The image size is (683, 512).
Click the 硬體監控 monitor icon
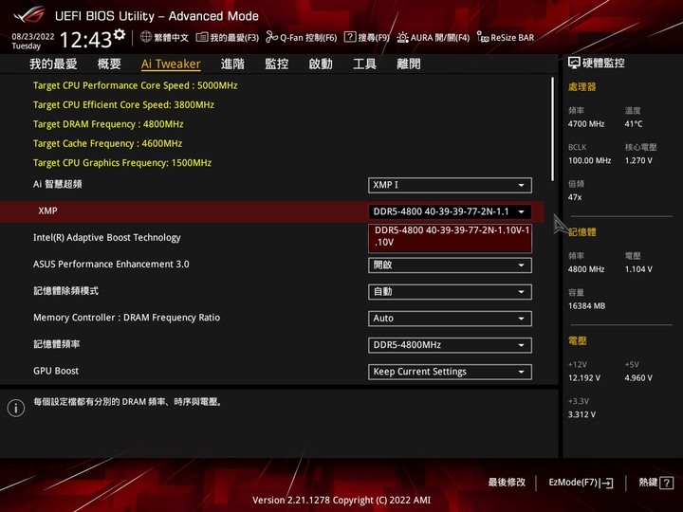(x=574, y=64)
